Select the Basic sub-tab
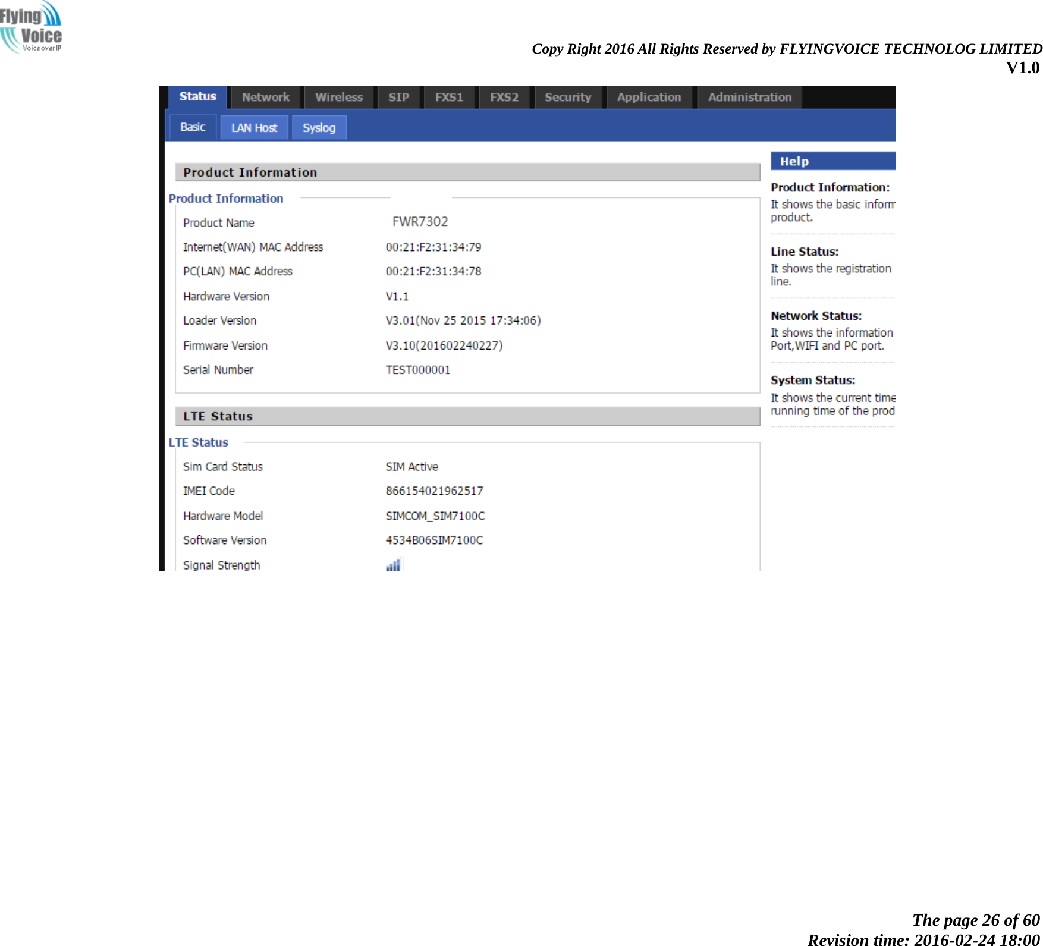 pyautogui.click(x=193, y=127)
